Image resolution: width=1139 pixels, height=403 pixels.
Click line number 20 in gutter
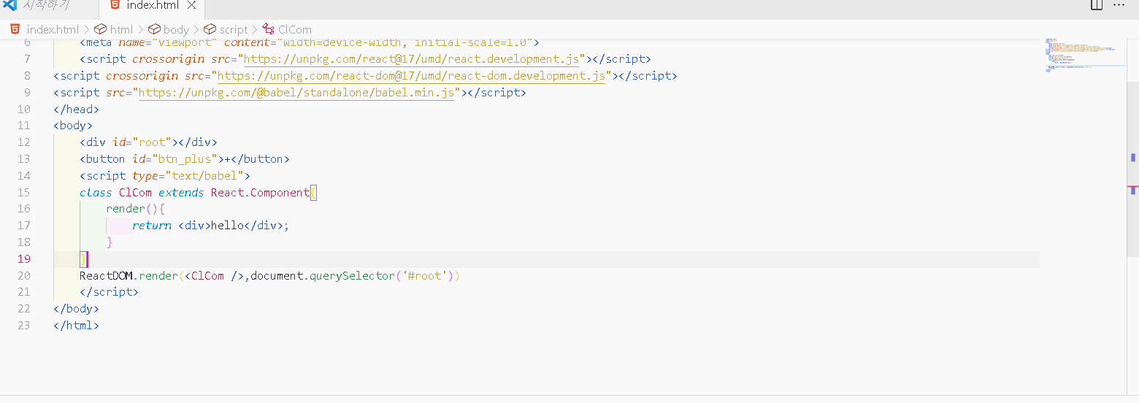24,276
